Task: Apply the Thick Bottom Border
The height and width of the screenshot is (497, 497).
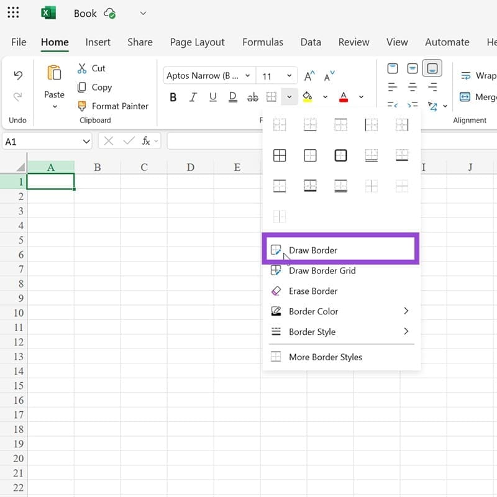Action: click(402, 155)
